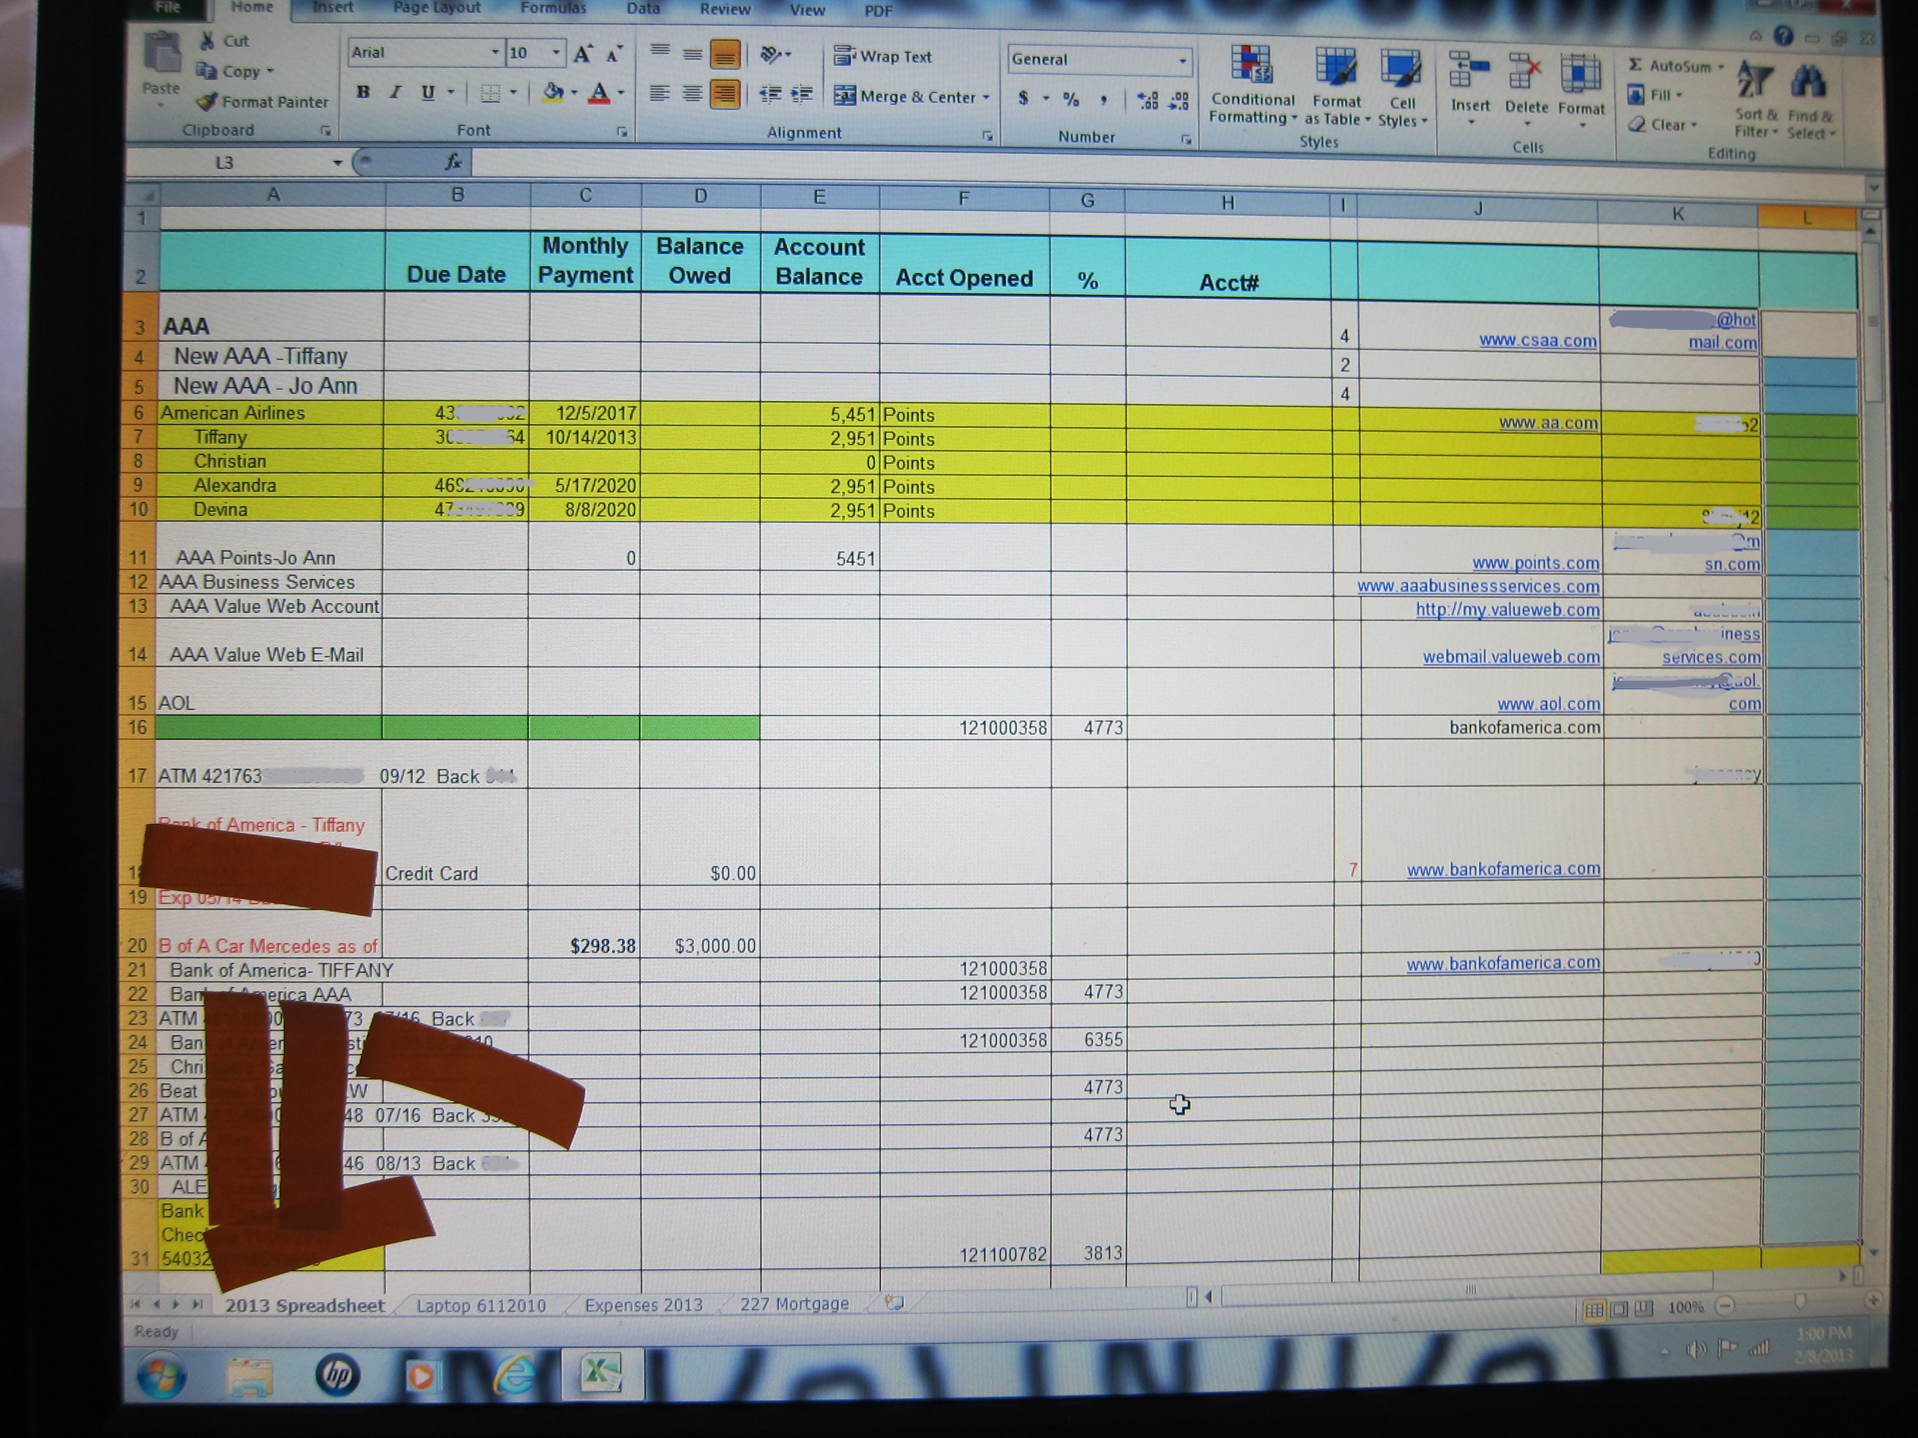Viewport: 1918px width, 1438px height.
Task: Click the Decrease Decimal icon
Action: [1179, 102]
